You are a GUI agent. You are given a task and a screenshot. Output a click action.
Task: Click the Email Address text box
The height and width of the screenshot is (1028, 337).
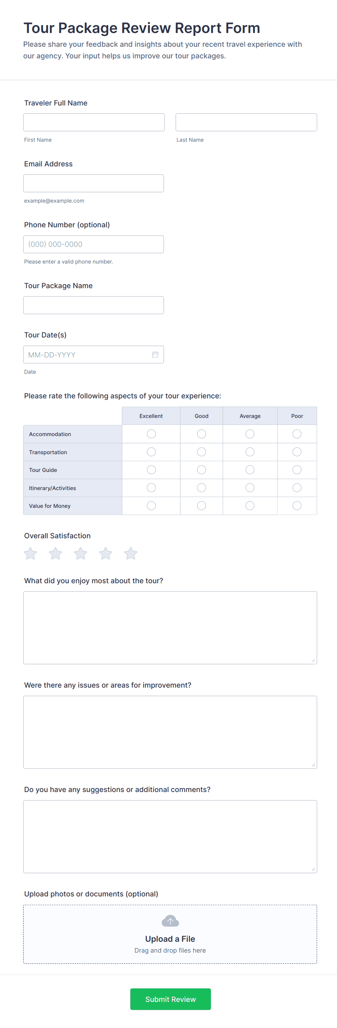(x=93, y=183)
